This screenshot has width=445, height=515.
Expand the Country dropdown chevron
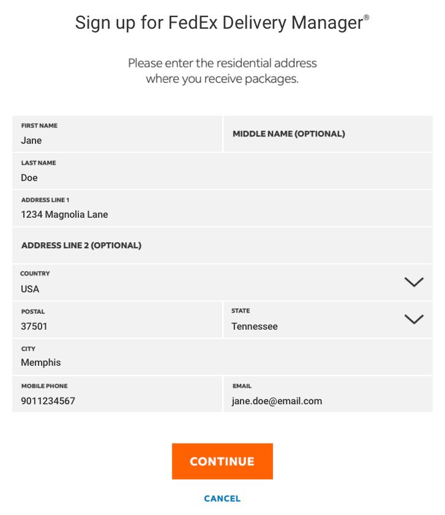[414, 282]
